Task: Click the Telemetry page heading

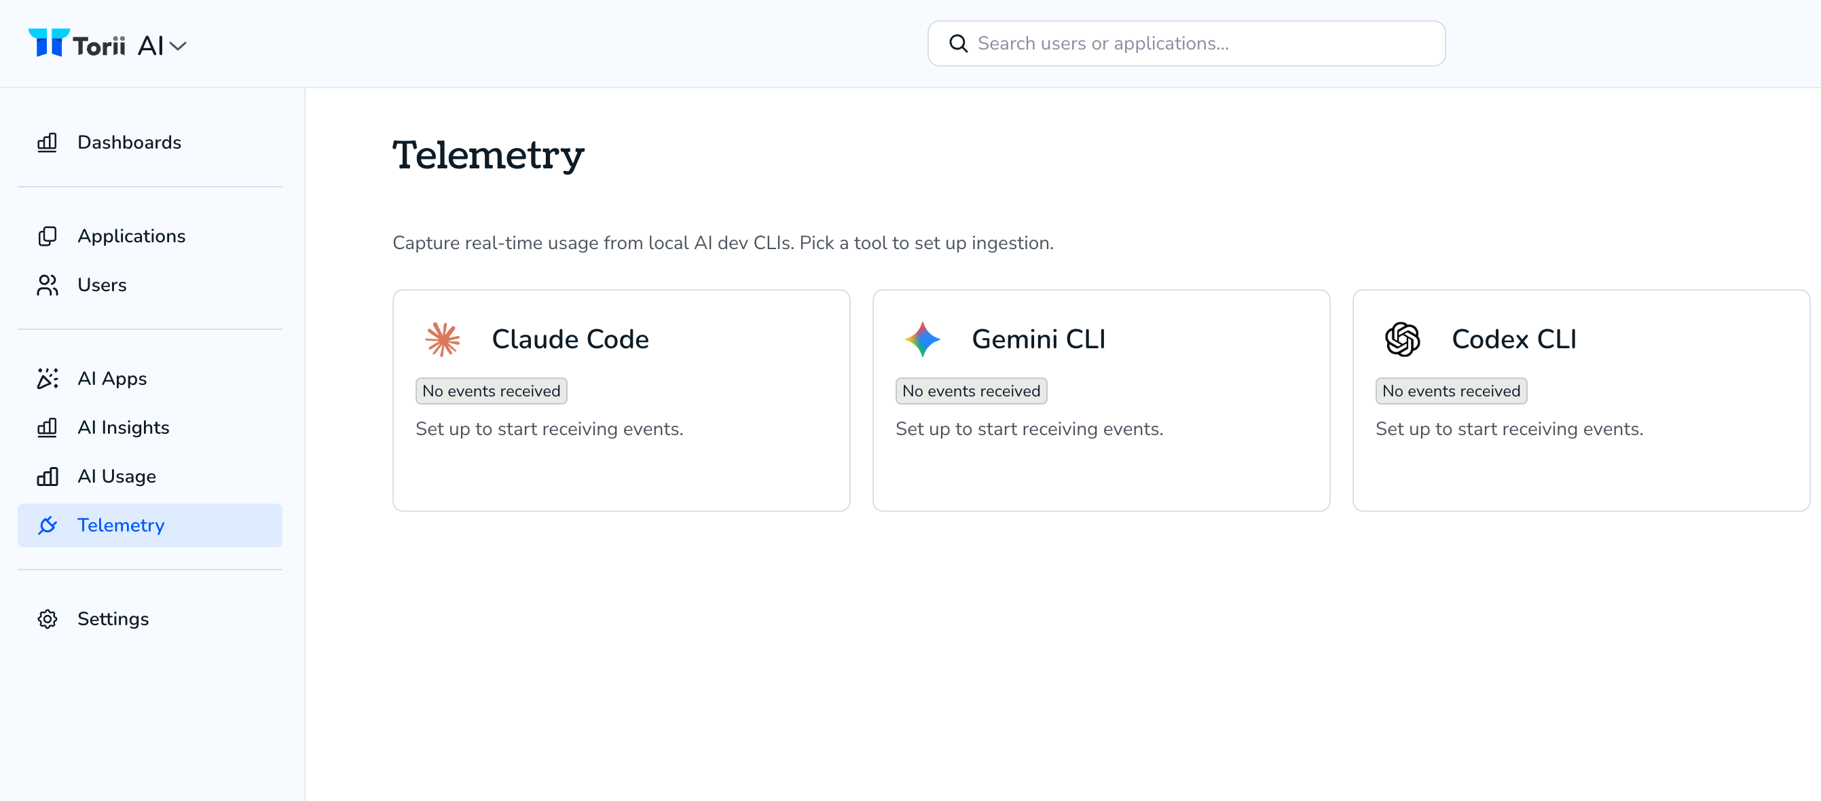Action: point(488,155)
